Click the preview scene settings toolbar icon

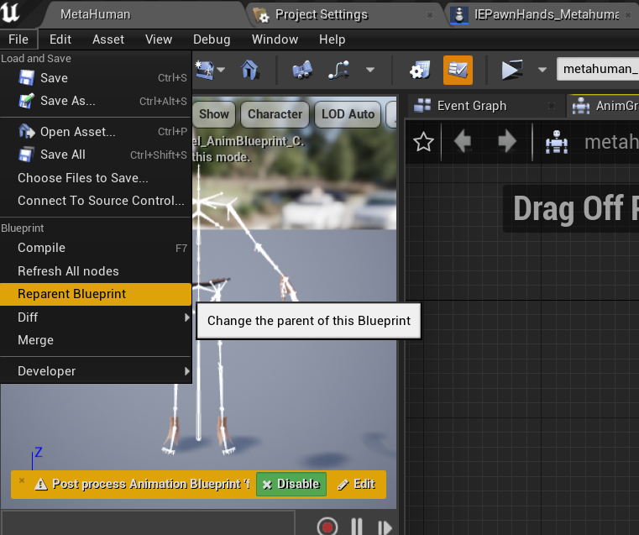205,70
